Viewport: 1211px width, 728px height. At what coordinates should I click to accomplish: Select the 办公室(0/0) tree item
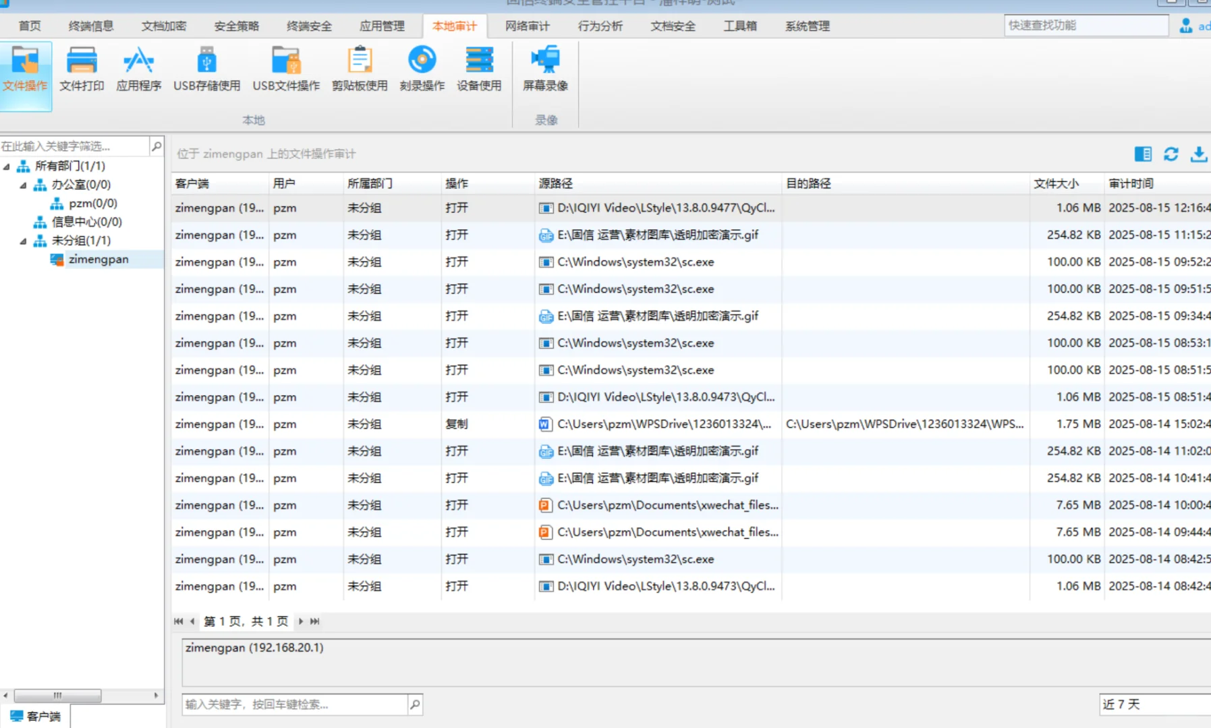pyautogui.click(x=82, y=185)
